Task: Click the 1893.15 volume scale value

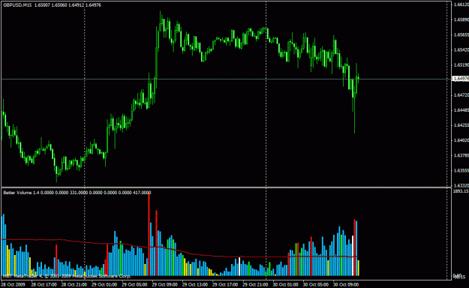Action: 461,191
